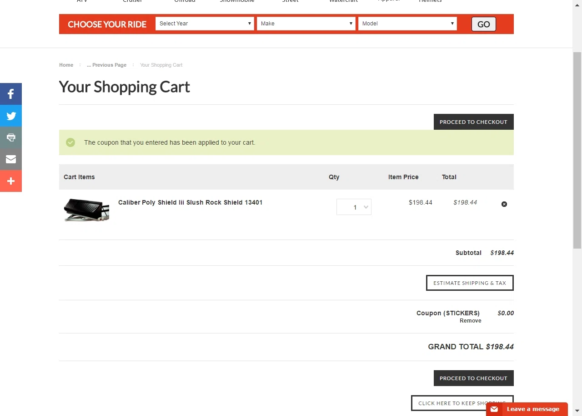Return to Previous Page via the breadcrumb
Viewport: 582px width, 416px height.
(107, 65)
